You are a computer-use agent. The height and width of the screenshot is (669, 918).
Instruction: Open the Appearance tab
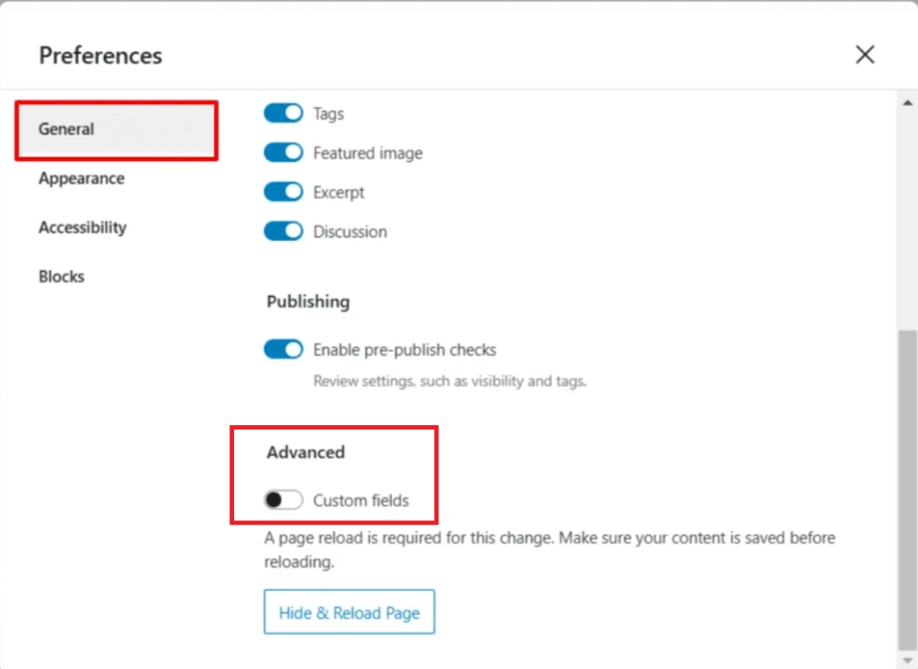(82, 178)
